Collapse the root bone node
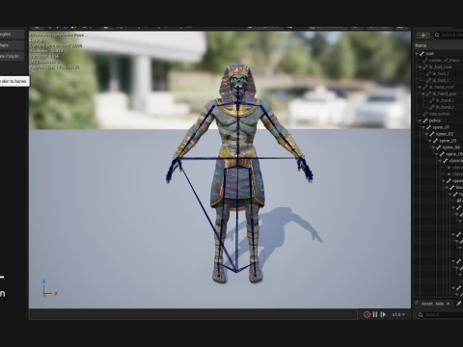The width and height of the screenshot is (463, 347). coord(417,54)
